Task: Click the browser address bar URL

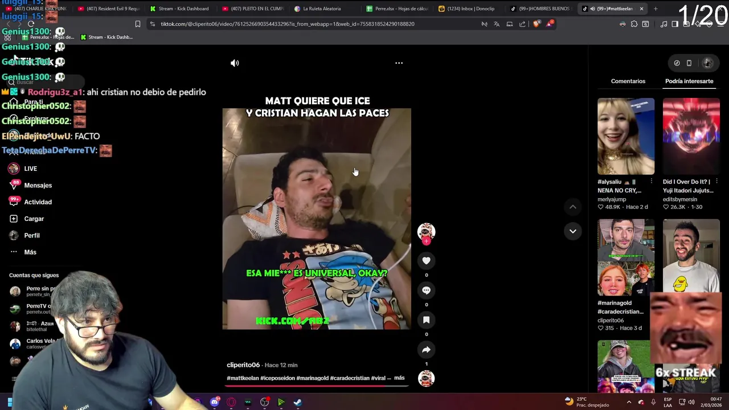Action: [x=288, y=24]
